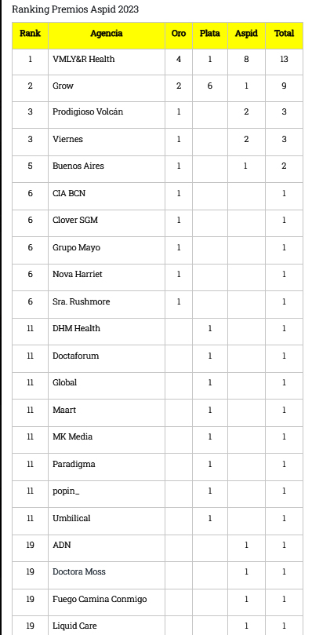This screenshot has width=312, height=635.
Task: Click the Rank column header
Action: (x=30, y=35)
